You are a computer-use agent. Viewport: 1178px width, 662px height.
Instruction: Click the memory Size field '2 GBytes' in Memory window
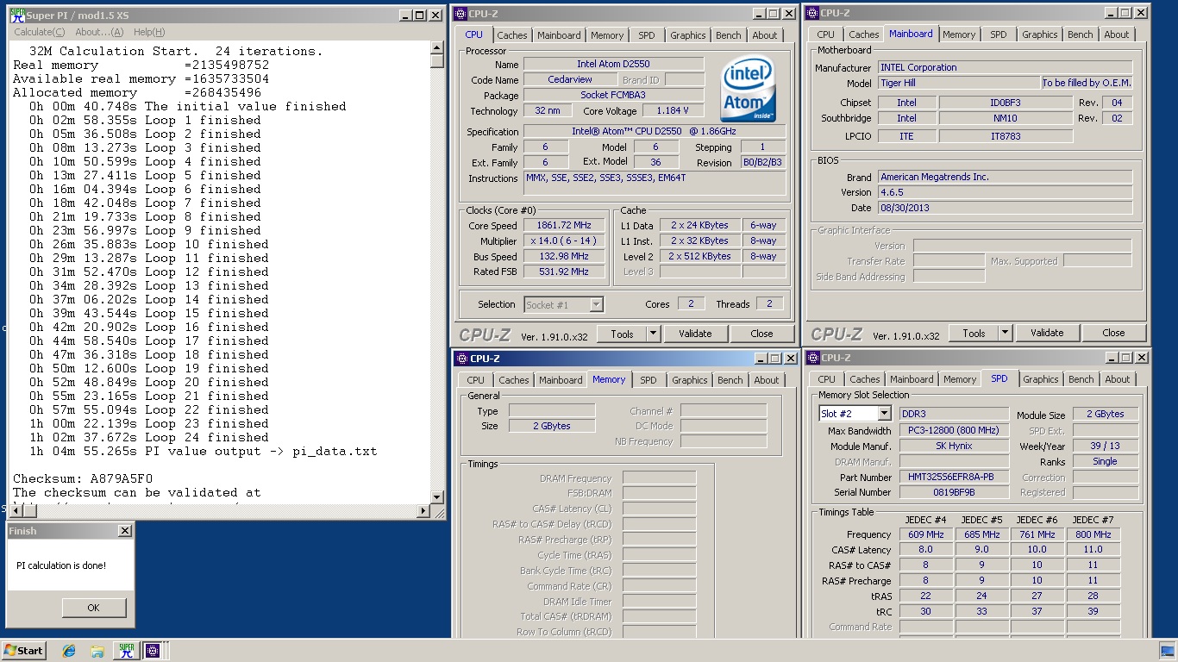coord(552,426)
